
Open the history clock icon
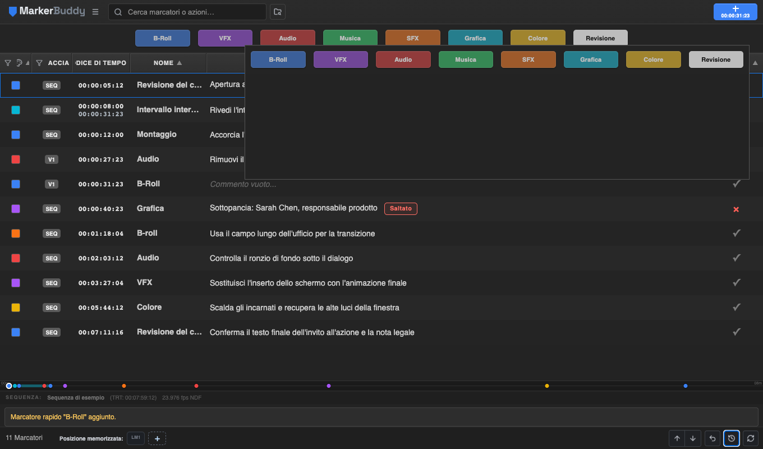[732, 438]
